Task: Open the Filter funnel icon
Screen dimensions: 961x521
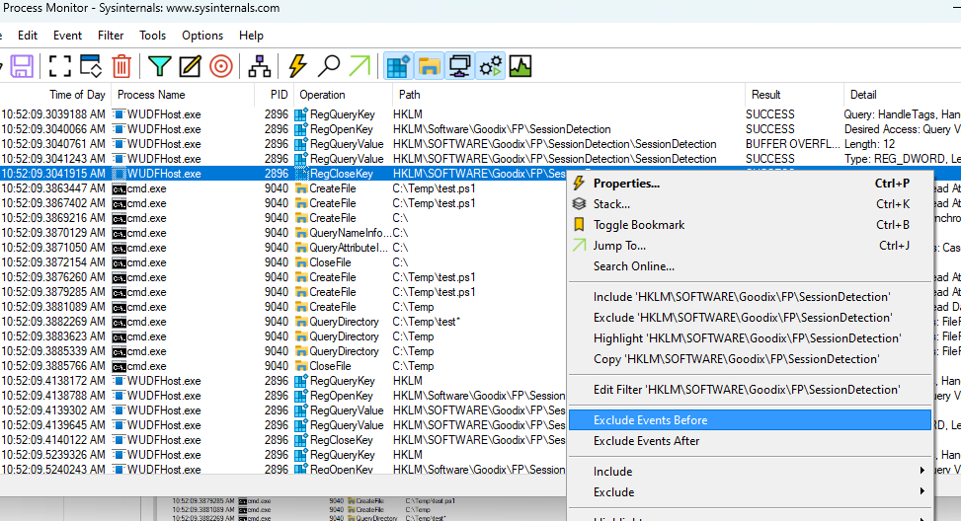Action: [159, 66]
